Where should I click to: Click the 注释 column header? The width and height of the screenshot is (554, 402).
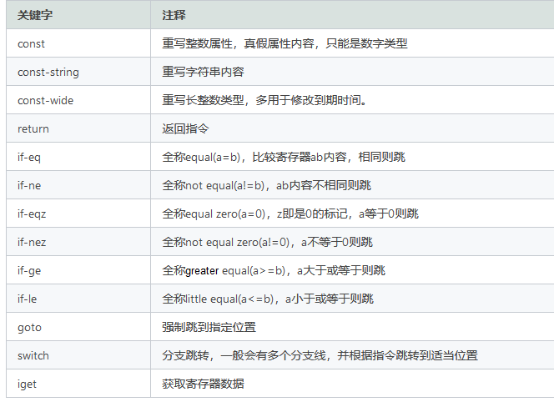174,15
